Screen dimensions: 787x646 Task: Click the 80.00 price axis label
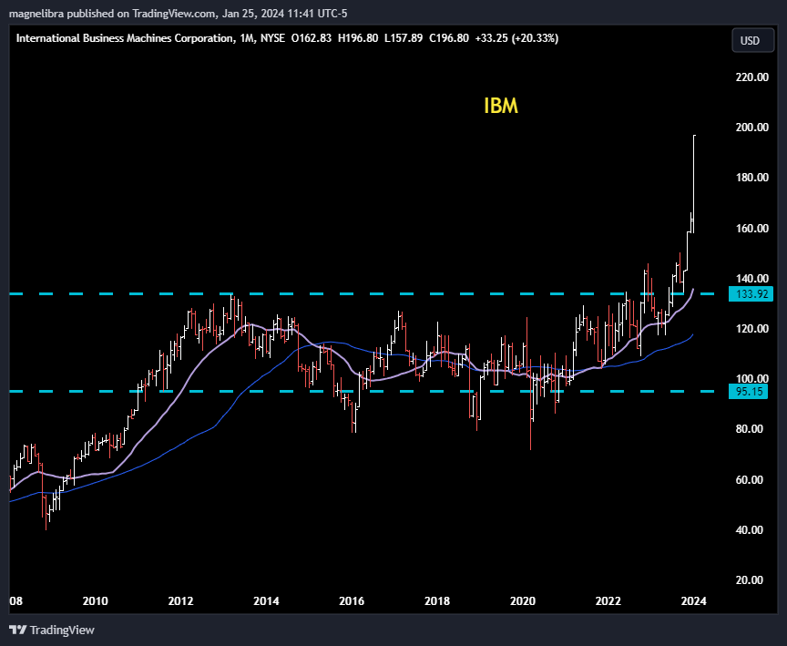click(x=751, y=428)
